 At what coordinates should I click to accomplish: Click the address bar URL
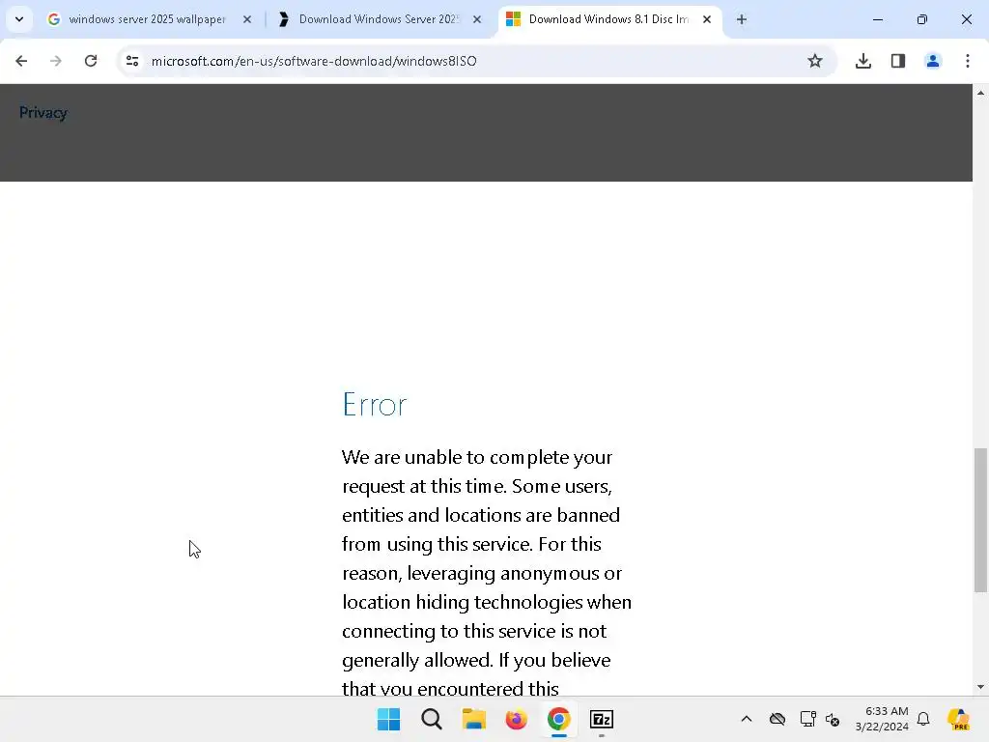tap(314, 61)
